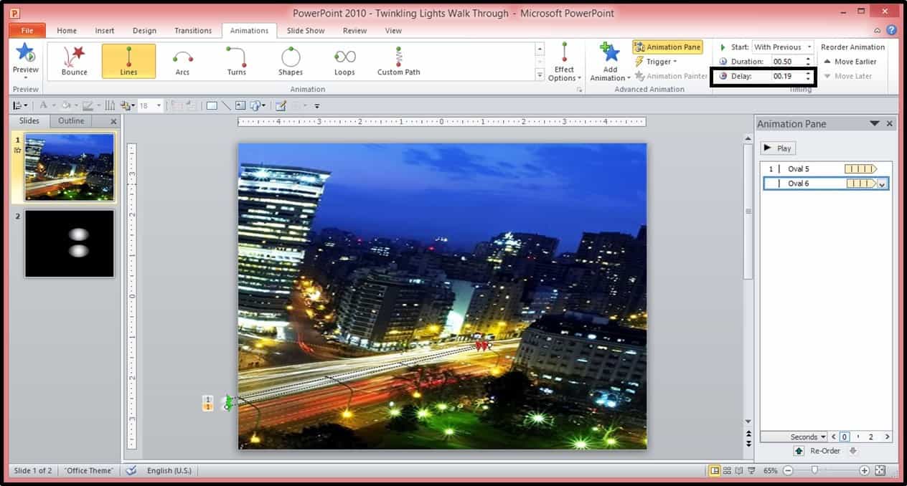Choose the Arcs motion path animation

183,61
